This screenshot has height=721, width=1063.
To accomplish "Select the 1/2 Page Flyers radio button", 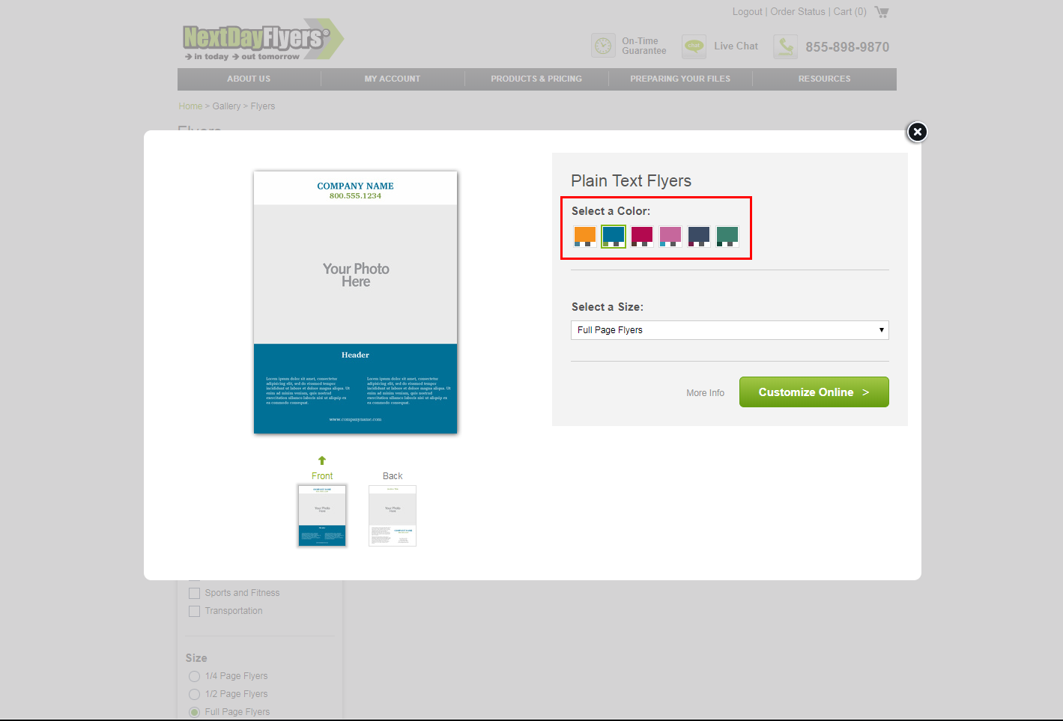I will (195, 694).
